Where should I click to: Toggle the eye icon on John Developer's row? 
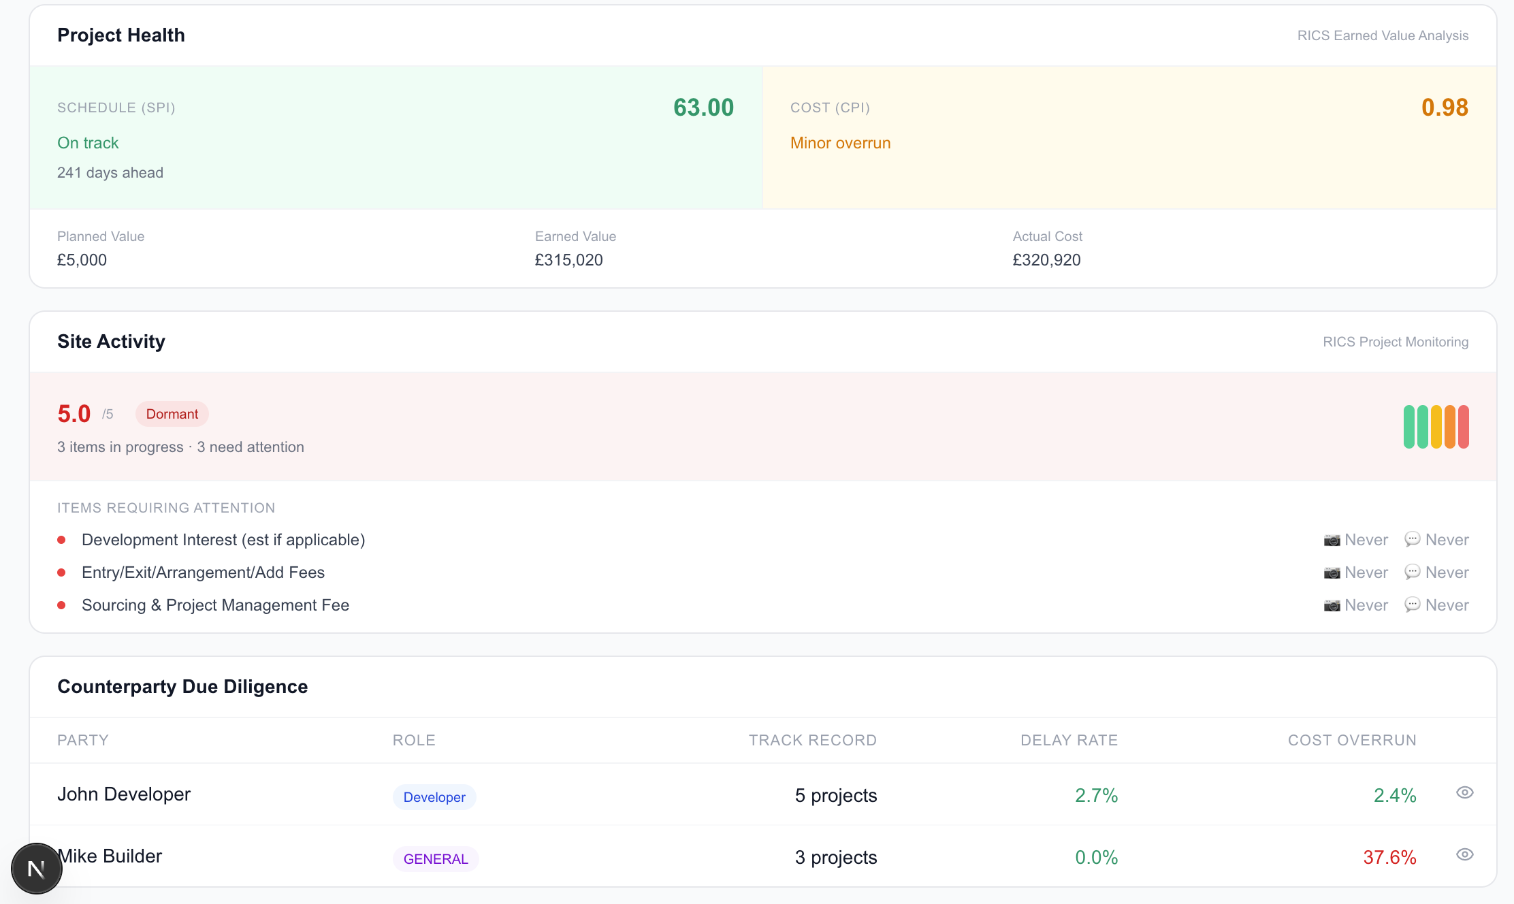(1464, 792)
